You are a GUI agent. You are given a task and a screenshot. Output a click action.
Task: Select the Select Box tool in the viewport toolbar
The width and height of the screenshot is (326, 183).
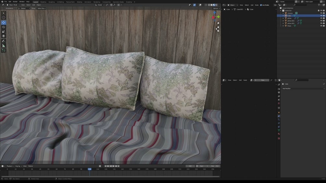[x=4, y=13]
